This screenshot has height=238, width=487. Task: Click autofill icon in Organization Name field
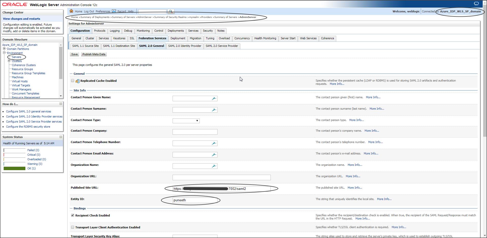(214, 166)
